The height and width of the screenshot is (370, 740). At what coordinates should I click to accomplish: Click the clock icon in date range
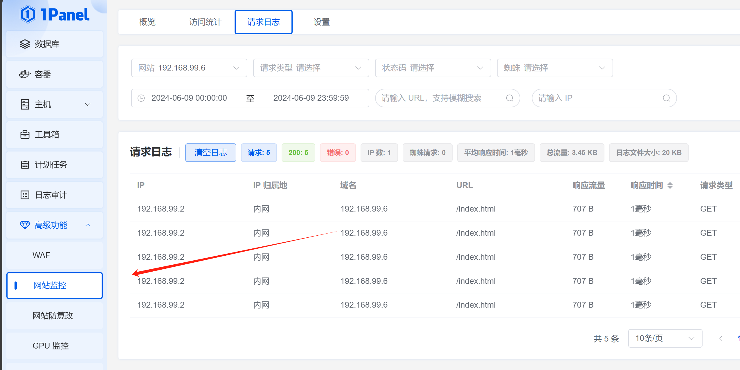(x=141, y=98)
